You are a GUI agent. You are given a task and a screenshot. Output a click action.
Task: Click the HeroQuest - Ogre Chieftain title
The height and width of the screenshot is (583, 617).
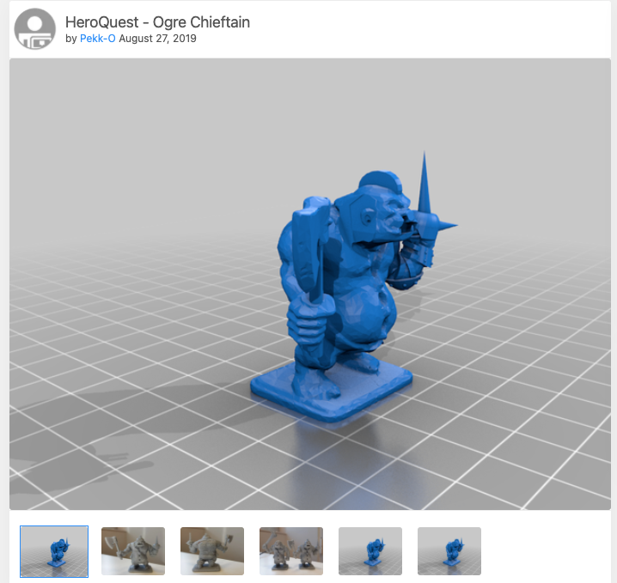[157, 22]
